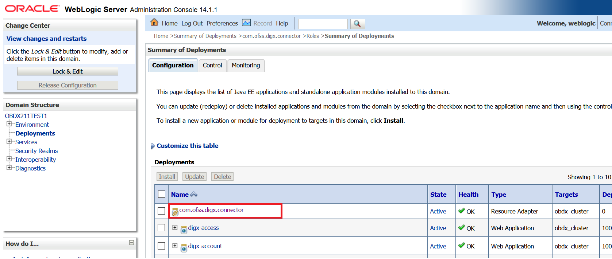Click first Summary of Deployments breadcrumb
Image resolution: width=612 pixels, height=259 pixels.
pos(205,36)
